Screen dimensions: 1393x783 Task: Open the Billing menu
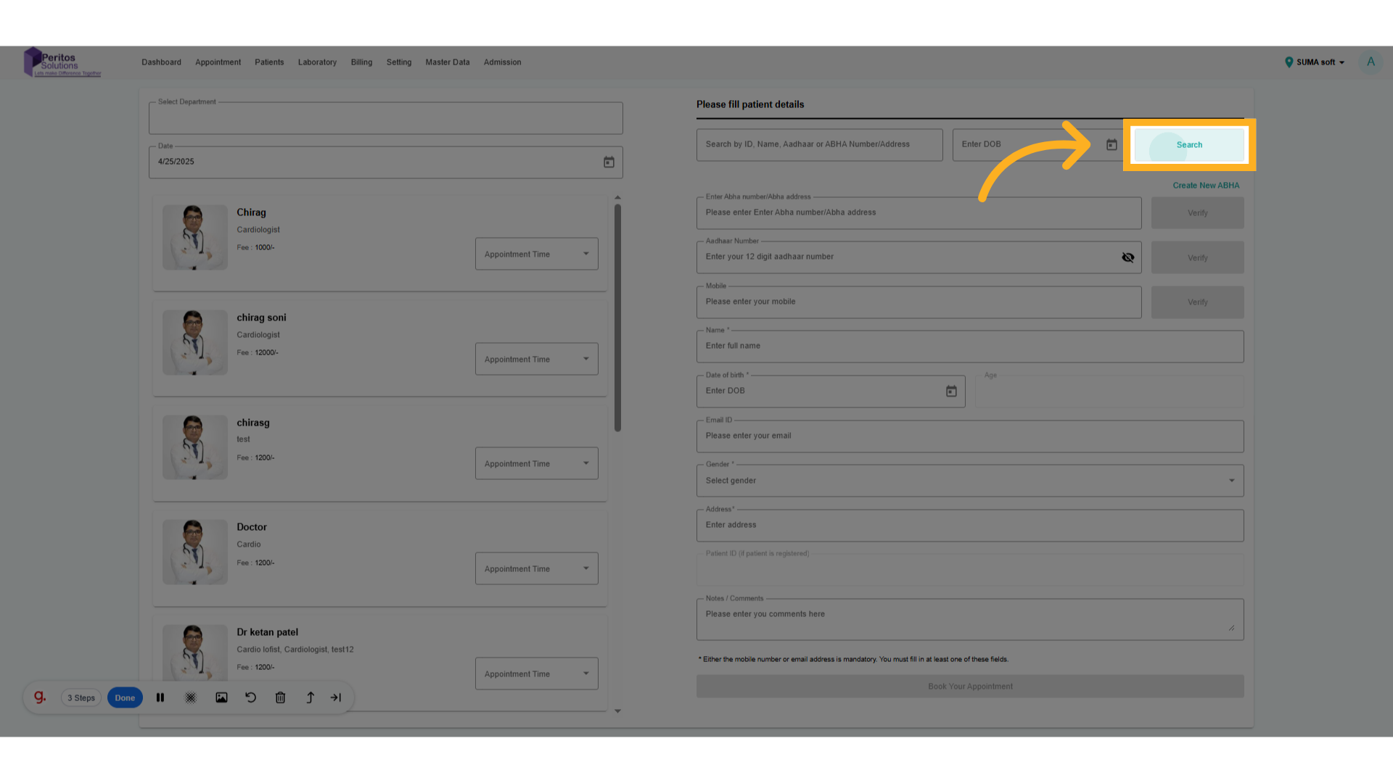tap(361, 62)
